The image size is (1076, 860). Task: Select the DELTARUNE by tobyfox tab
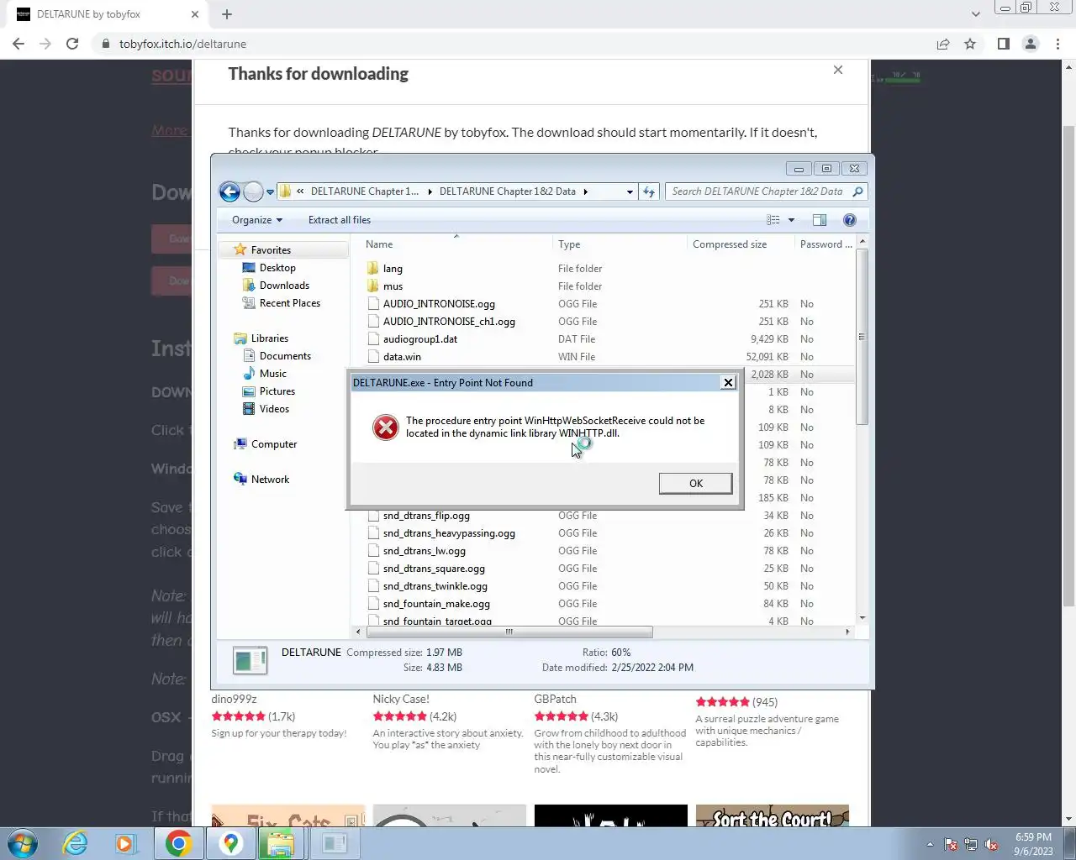tap(108, 14)
